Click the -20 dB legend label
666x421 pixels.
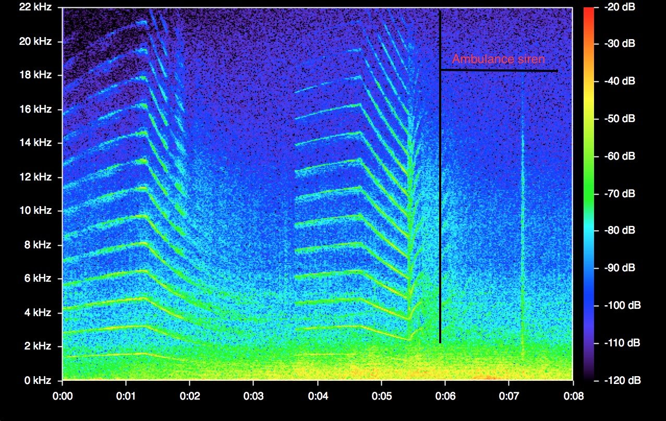pyautogui.click(x=619, y=7)
